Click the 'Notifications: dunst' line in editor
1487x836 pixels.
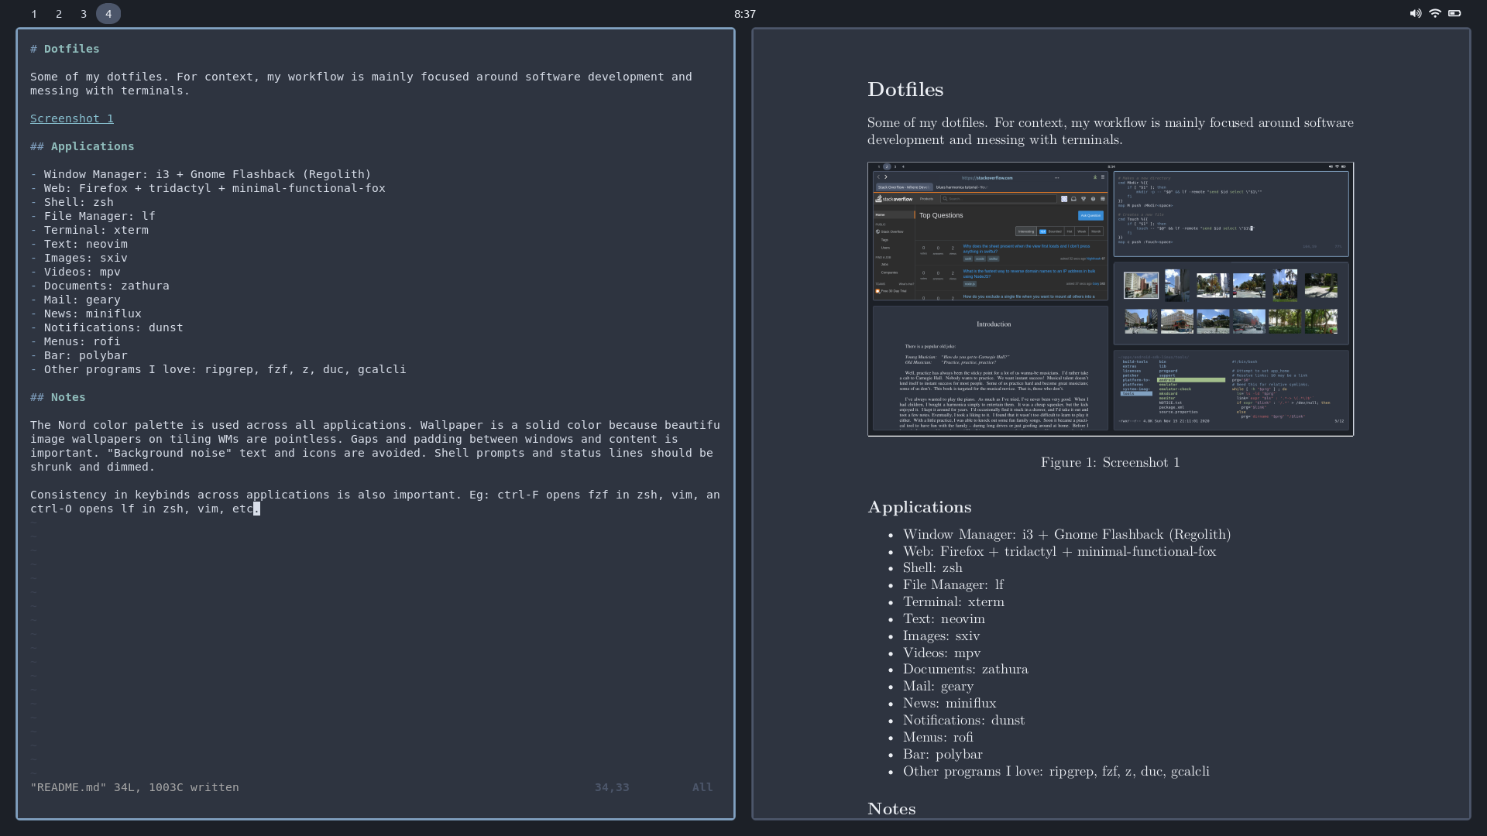click(107, 327)
